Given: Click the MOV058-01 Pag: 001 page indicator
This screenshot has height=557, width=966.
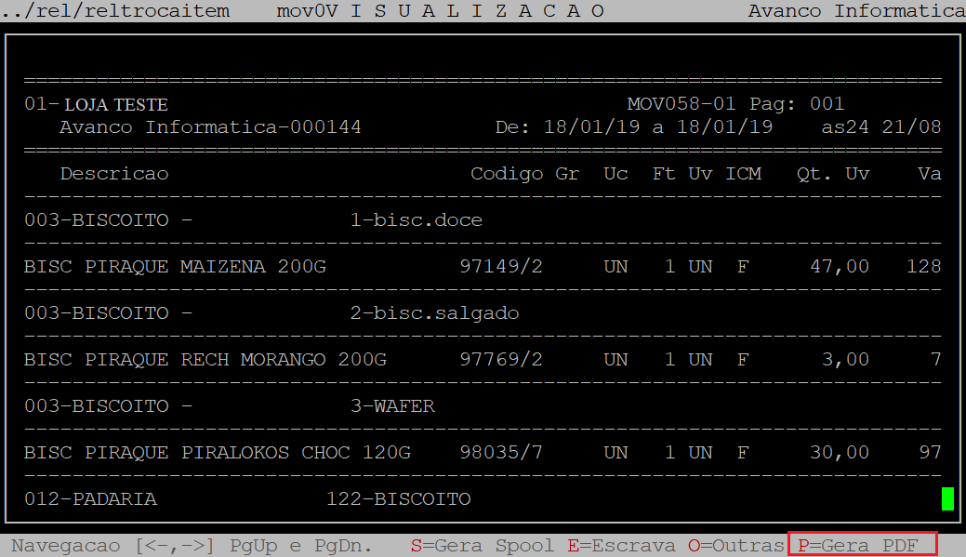Looking at the screenshot, I should (735, 103).
